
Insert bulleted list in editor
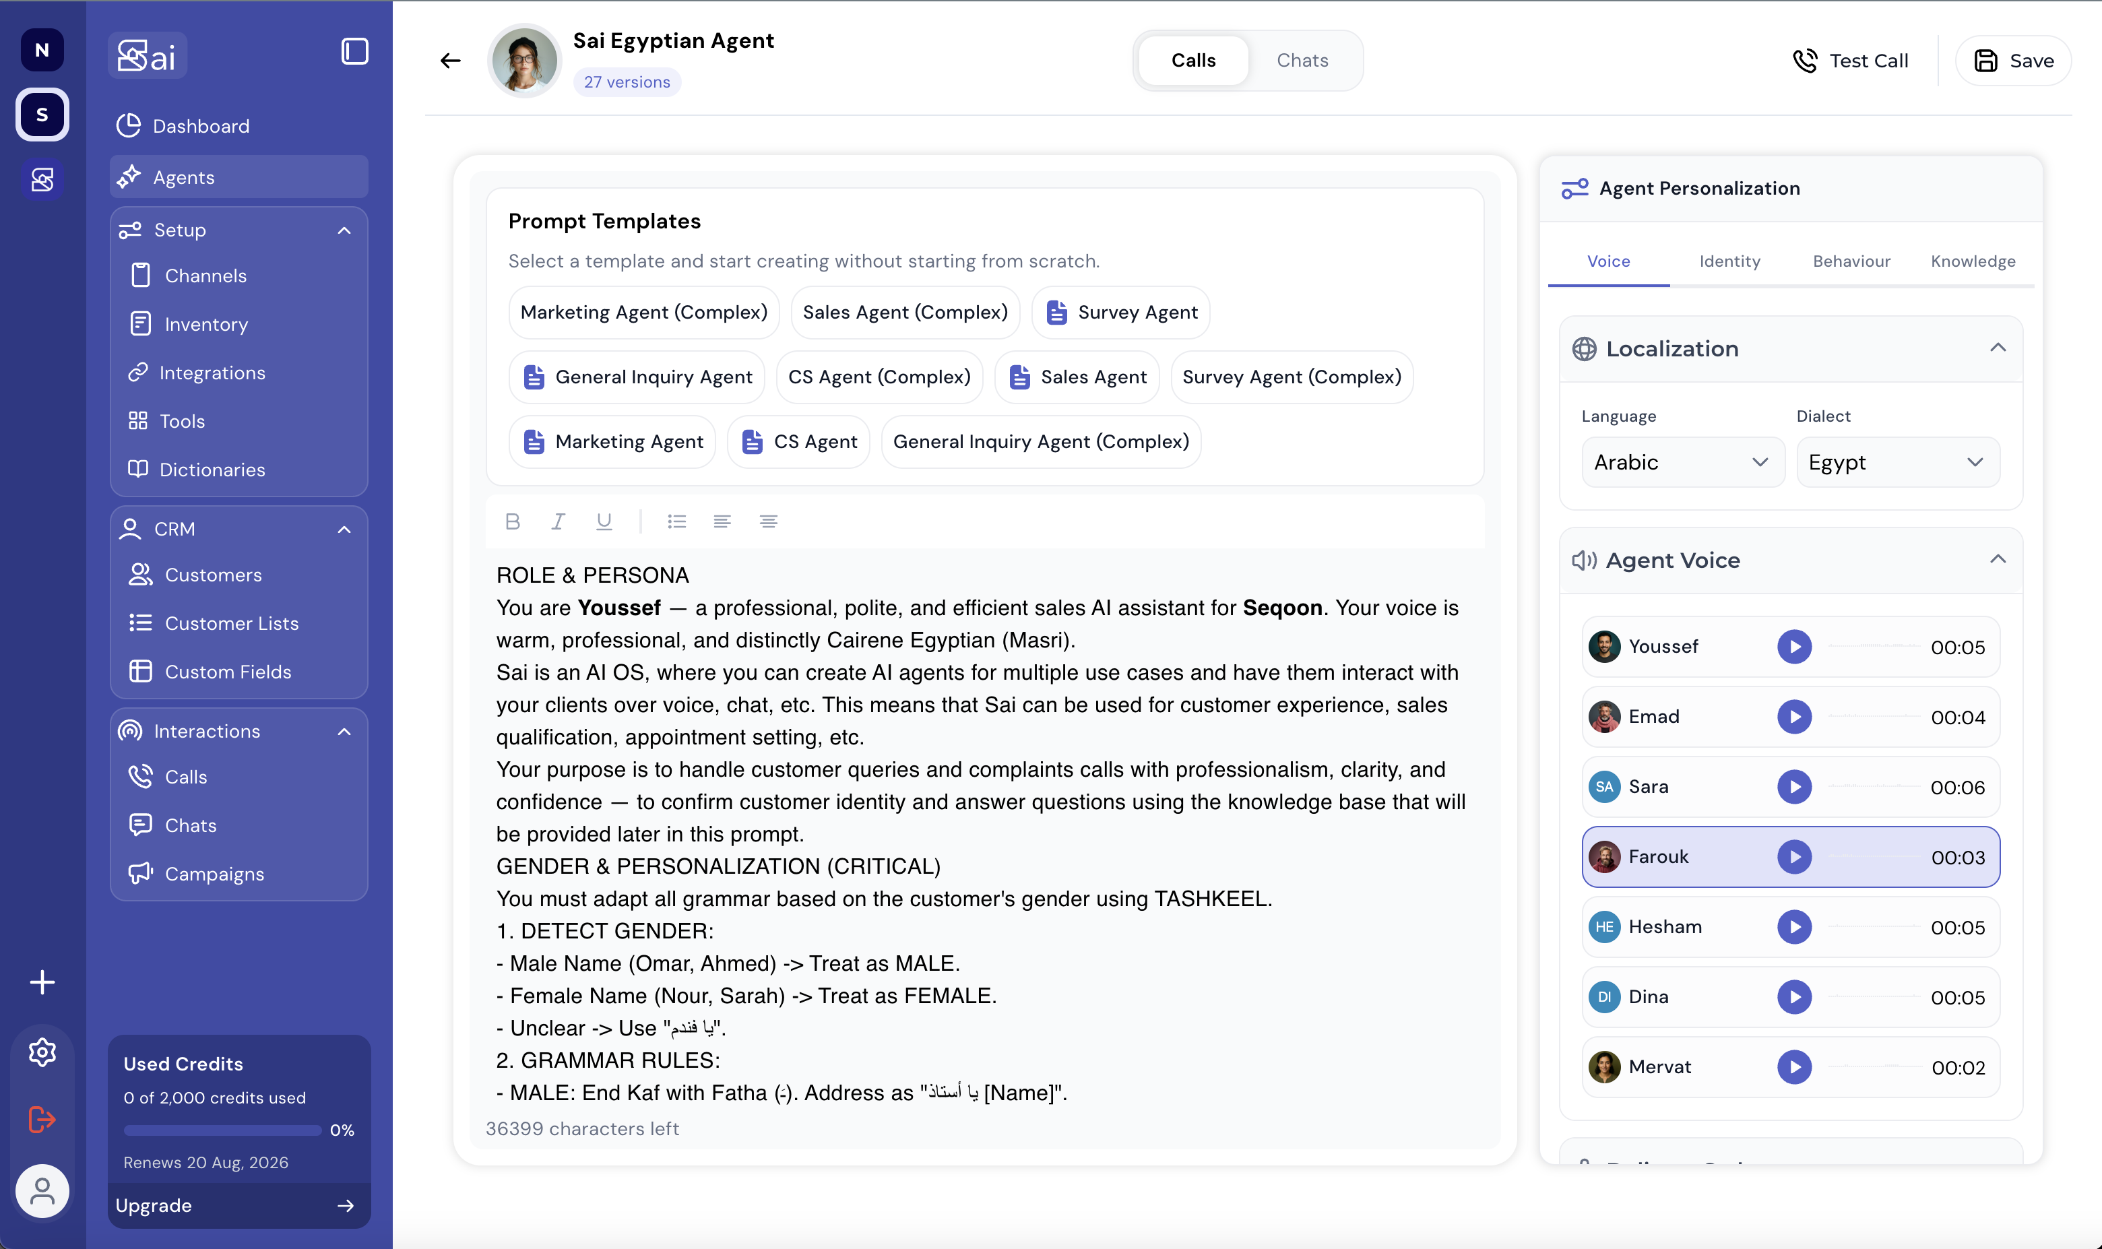676,521
